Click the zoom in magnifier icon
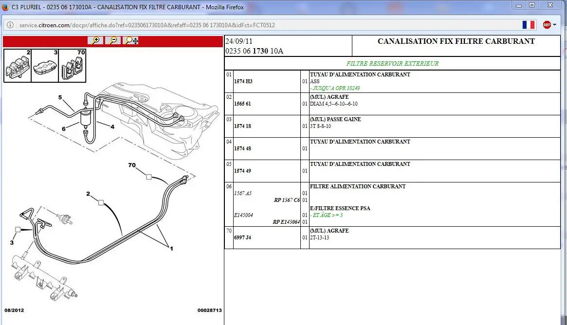Screen dimensions: 567x325 95,41
